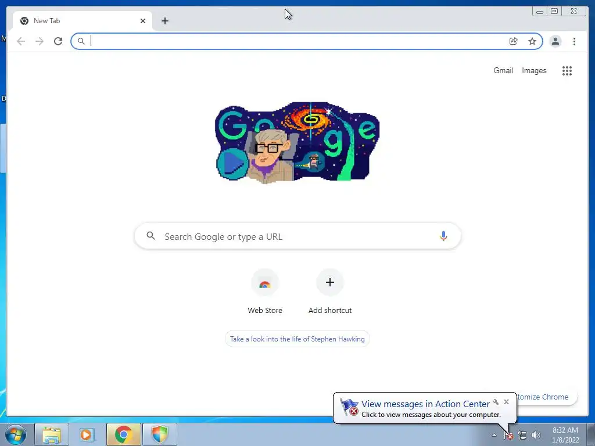595x446 pixels.
Task: Launch Windows Media Player from taskbar
Action: [87, 434]
